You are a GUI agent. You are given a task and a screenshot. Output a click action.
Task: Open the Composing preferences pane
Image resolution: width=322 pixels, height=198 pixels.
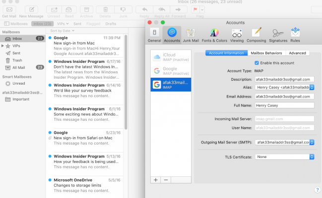click(x=257, y=35)
